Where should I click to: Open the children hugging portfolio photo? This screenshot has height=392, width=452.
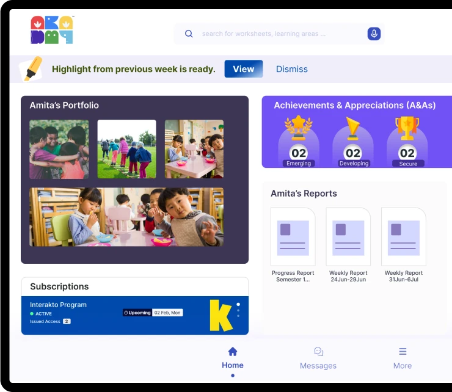pyautogui.click(x=59, y=149)
